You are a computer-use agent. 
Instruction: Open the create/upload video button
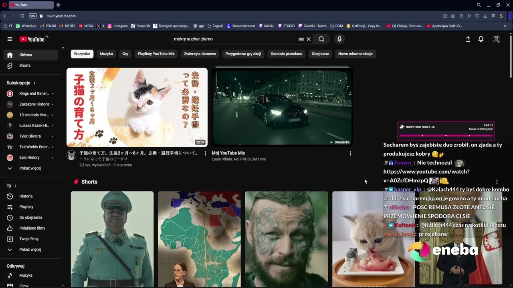click(468, 39)
